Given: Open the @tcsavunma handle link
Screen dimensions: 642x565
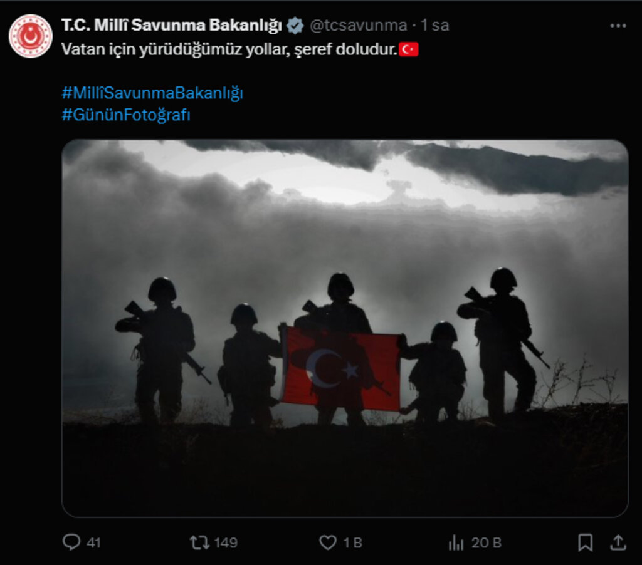Looking at the screenshot, I should [x=358, y=25].
